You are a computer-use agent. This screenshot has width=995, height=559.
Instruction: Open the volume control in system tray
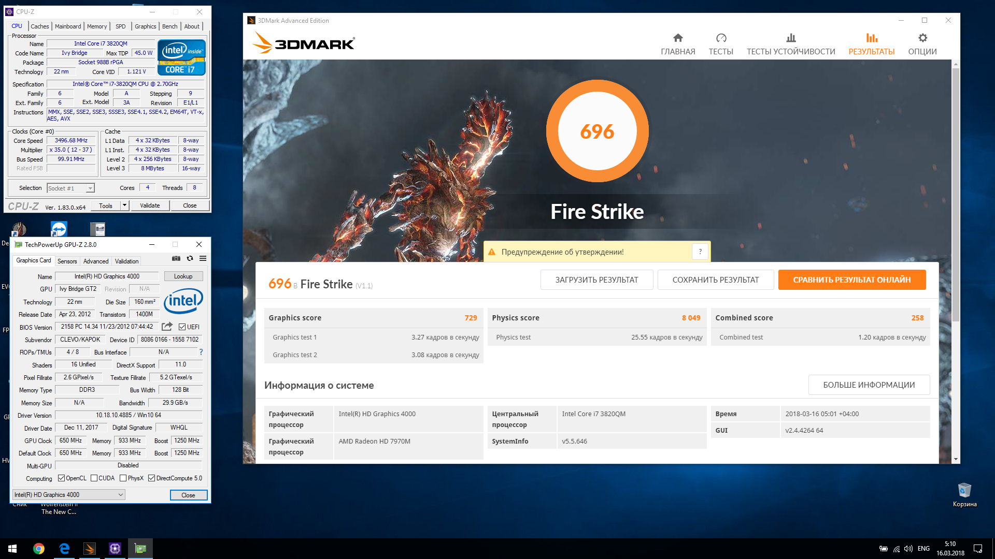pyautogui.click(x=908, y=549)
